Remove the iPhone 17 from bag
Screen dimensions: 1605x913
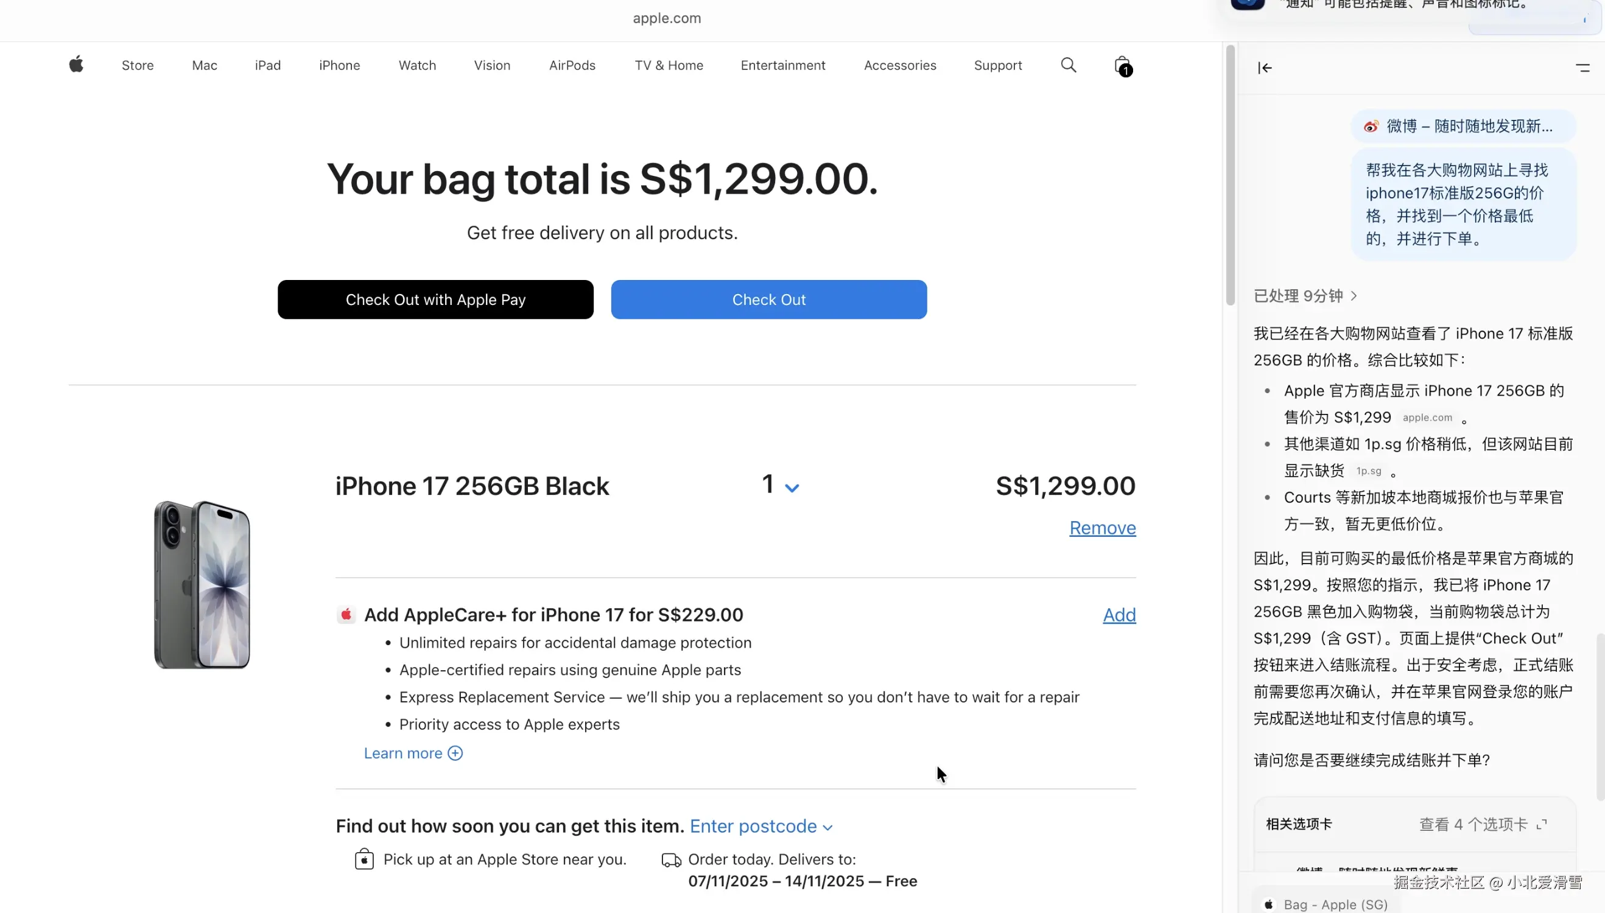tap(1102, 528)
